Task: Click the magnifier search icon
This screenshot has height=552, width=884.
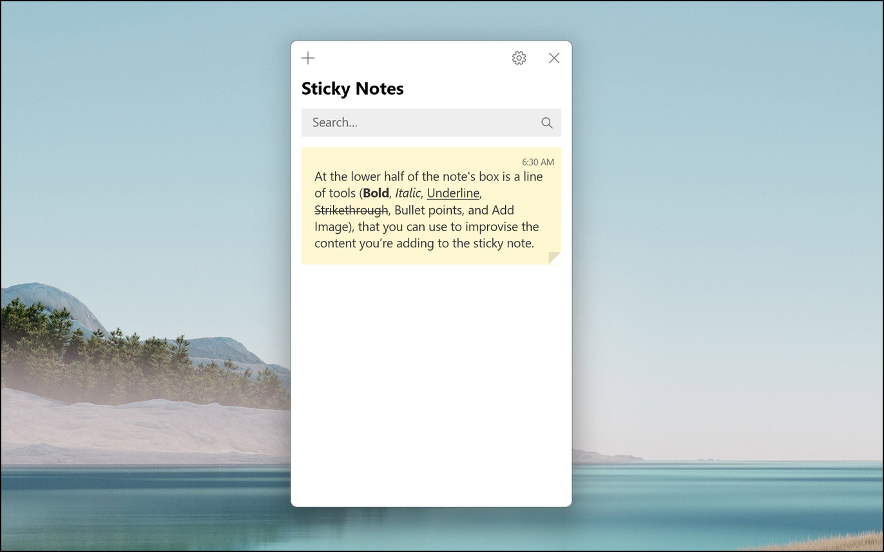Action: (547, 123)
